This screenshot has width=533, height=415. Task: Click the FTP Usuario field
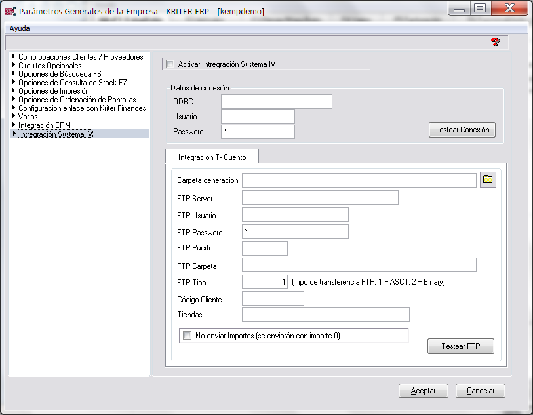point(295,214)
